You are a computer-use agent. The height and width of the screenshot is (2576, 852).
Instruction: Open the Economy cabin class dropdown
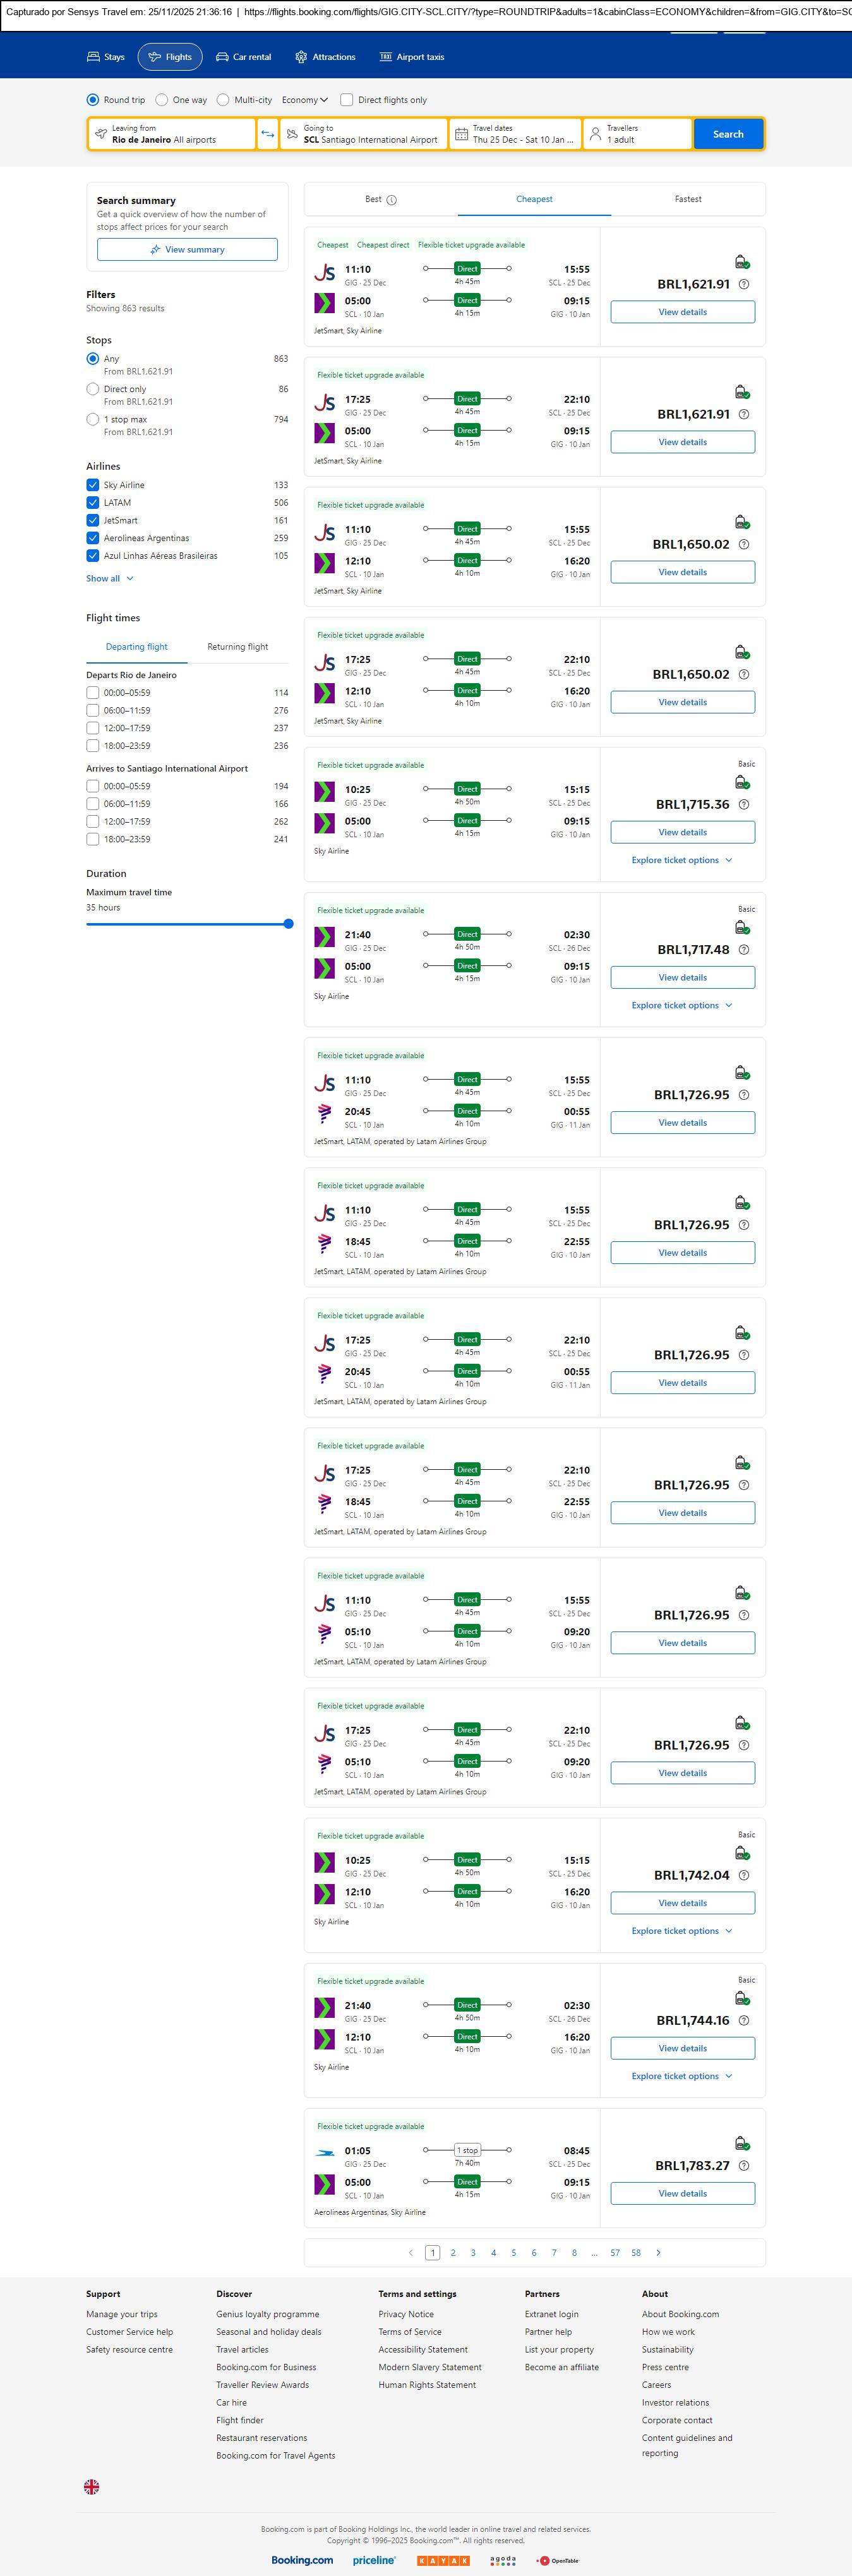point(305,100)
